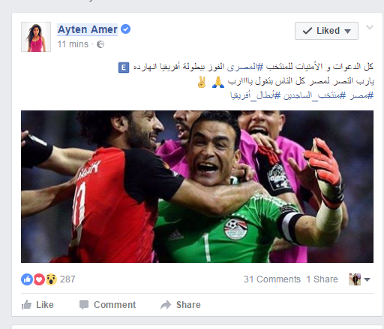Click the wow face reaction icon
The height and width of the screenshot is (329, 384).
tap(51, 279)
